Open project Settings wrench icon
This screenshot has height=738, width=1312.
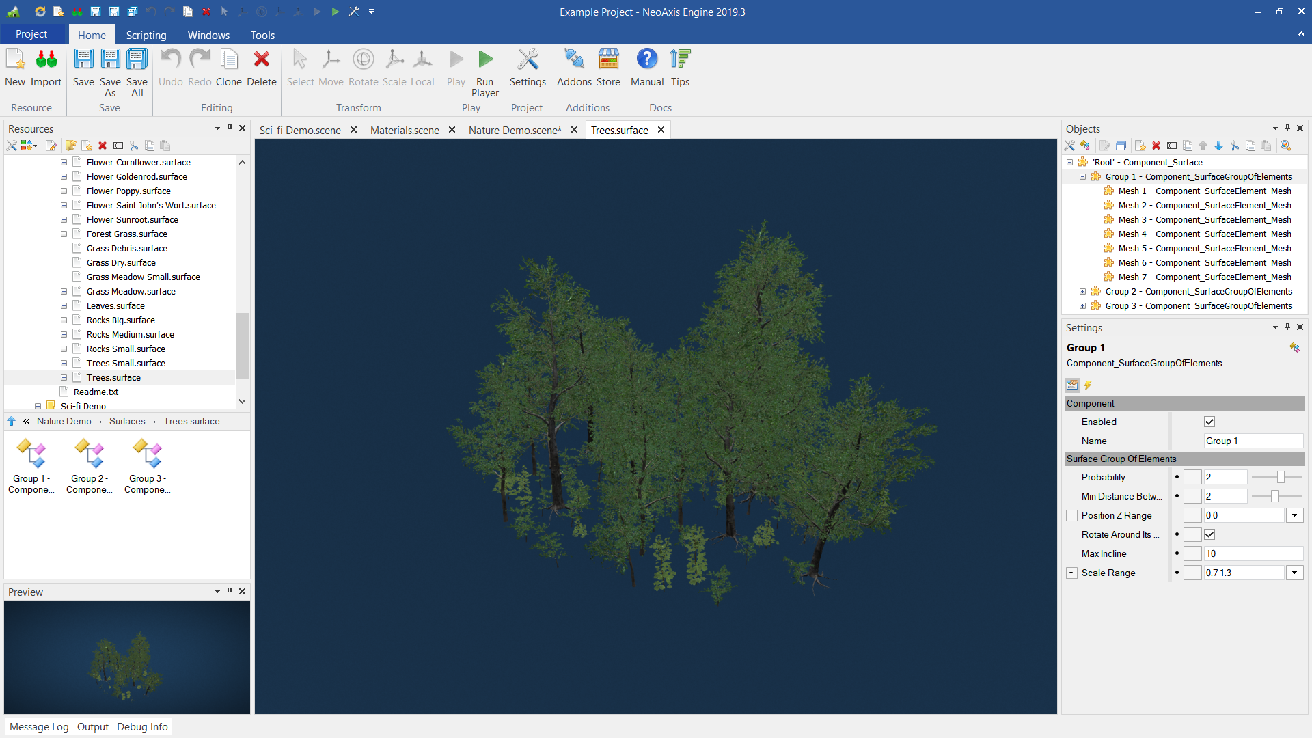[x=528, y=60]
